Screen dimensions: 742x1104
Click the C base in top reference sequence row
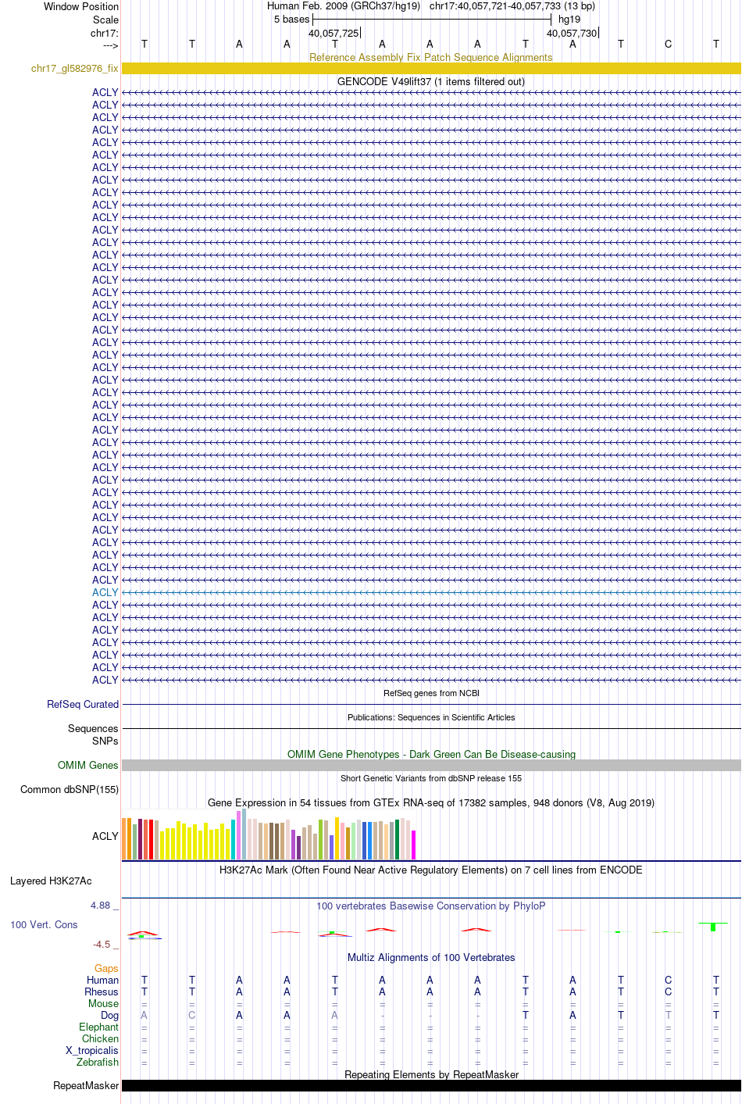click(668, 44)
